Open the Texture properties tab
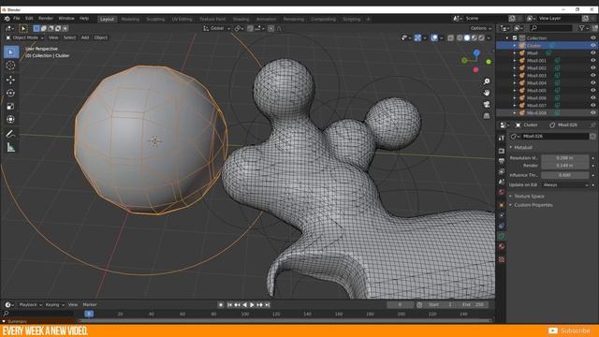 (x=502, y=259)
